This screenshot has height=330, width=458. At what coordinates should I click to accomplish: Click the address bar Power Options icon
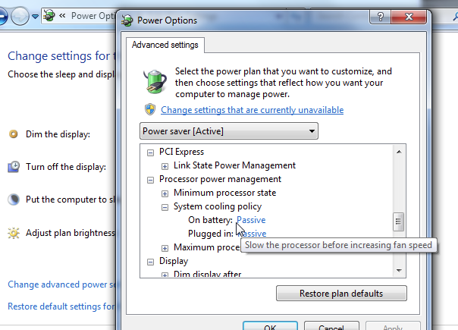[x=49, y=16]
